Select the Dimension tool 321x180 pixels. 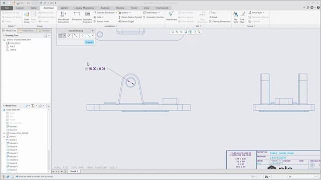(77, 16)
